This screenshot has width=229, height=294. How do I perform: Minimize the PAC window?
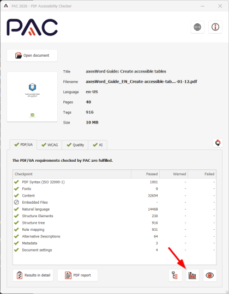pos(202,6)
